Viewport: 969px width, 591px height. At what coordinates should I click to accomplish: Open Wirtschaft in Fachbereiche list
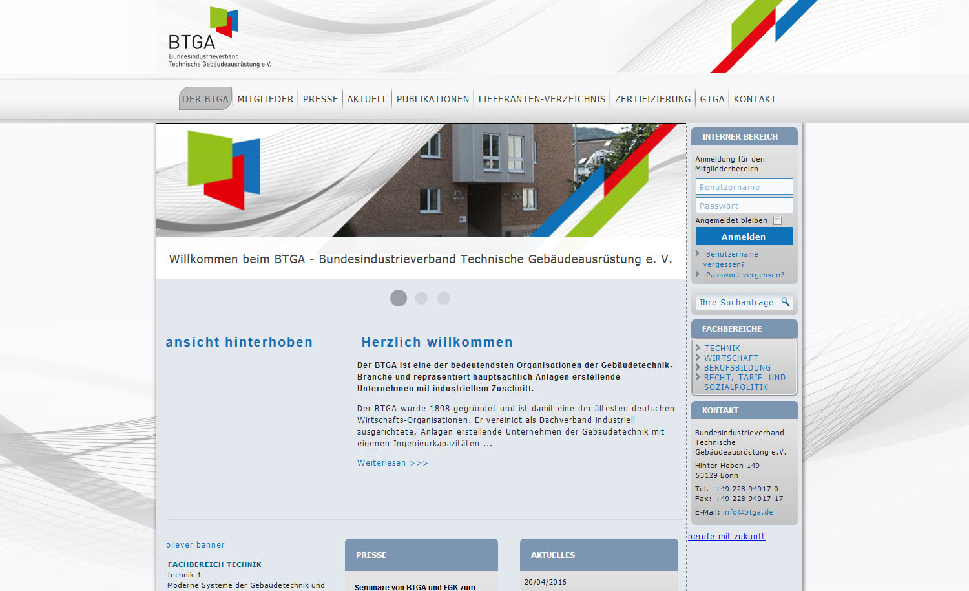[731, 358]
